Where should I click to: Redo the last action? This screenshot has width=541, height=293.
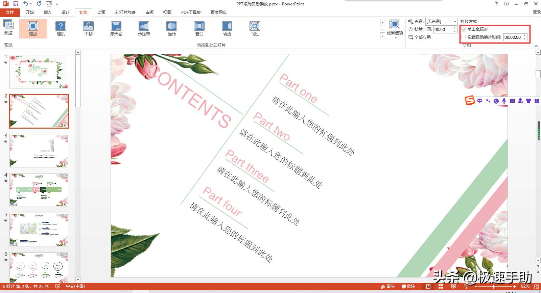point(39,4)
